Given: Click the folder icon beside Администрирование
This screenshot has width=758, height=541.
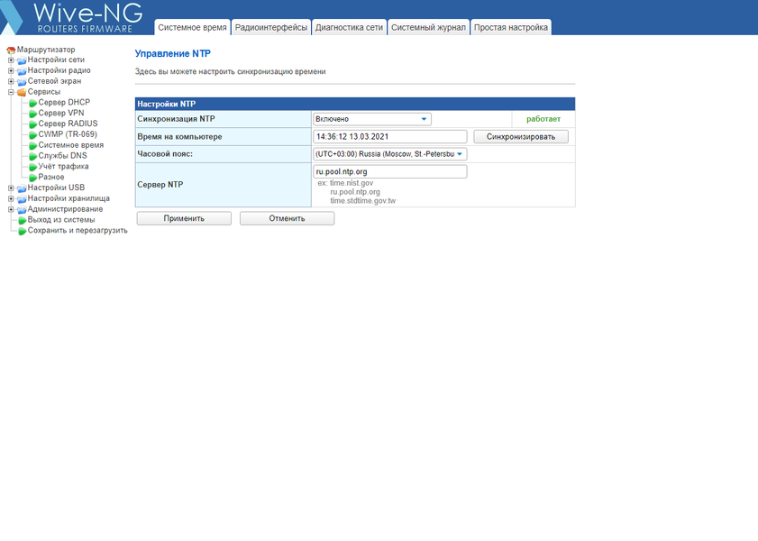Looking at the screenshot, I should click(x=22, y=209).
